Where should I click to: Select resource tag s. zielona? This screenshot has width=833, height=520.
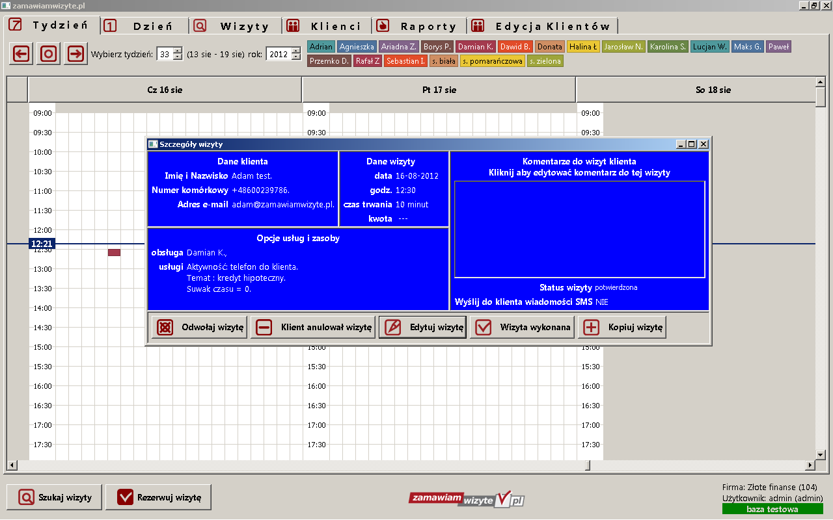(545, 61)
